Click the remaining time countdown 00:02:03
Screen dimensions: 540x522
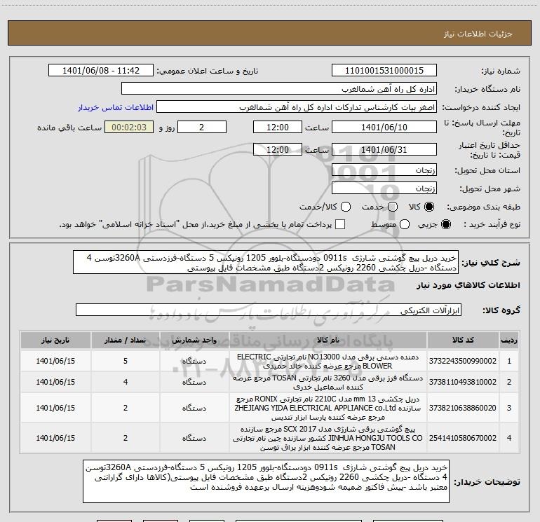[x=129, y=127]
